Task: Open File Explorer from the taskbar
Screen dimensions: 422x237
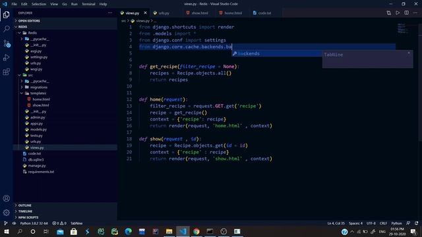Action: click(x=169, y=231)
